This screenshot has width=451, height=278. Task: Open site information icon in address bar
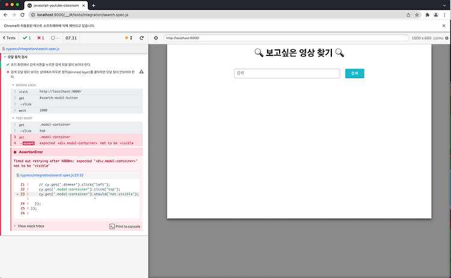pyautogui.click(x=33, y=14)
